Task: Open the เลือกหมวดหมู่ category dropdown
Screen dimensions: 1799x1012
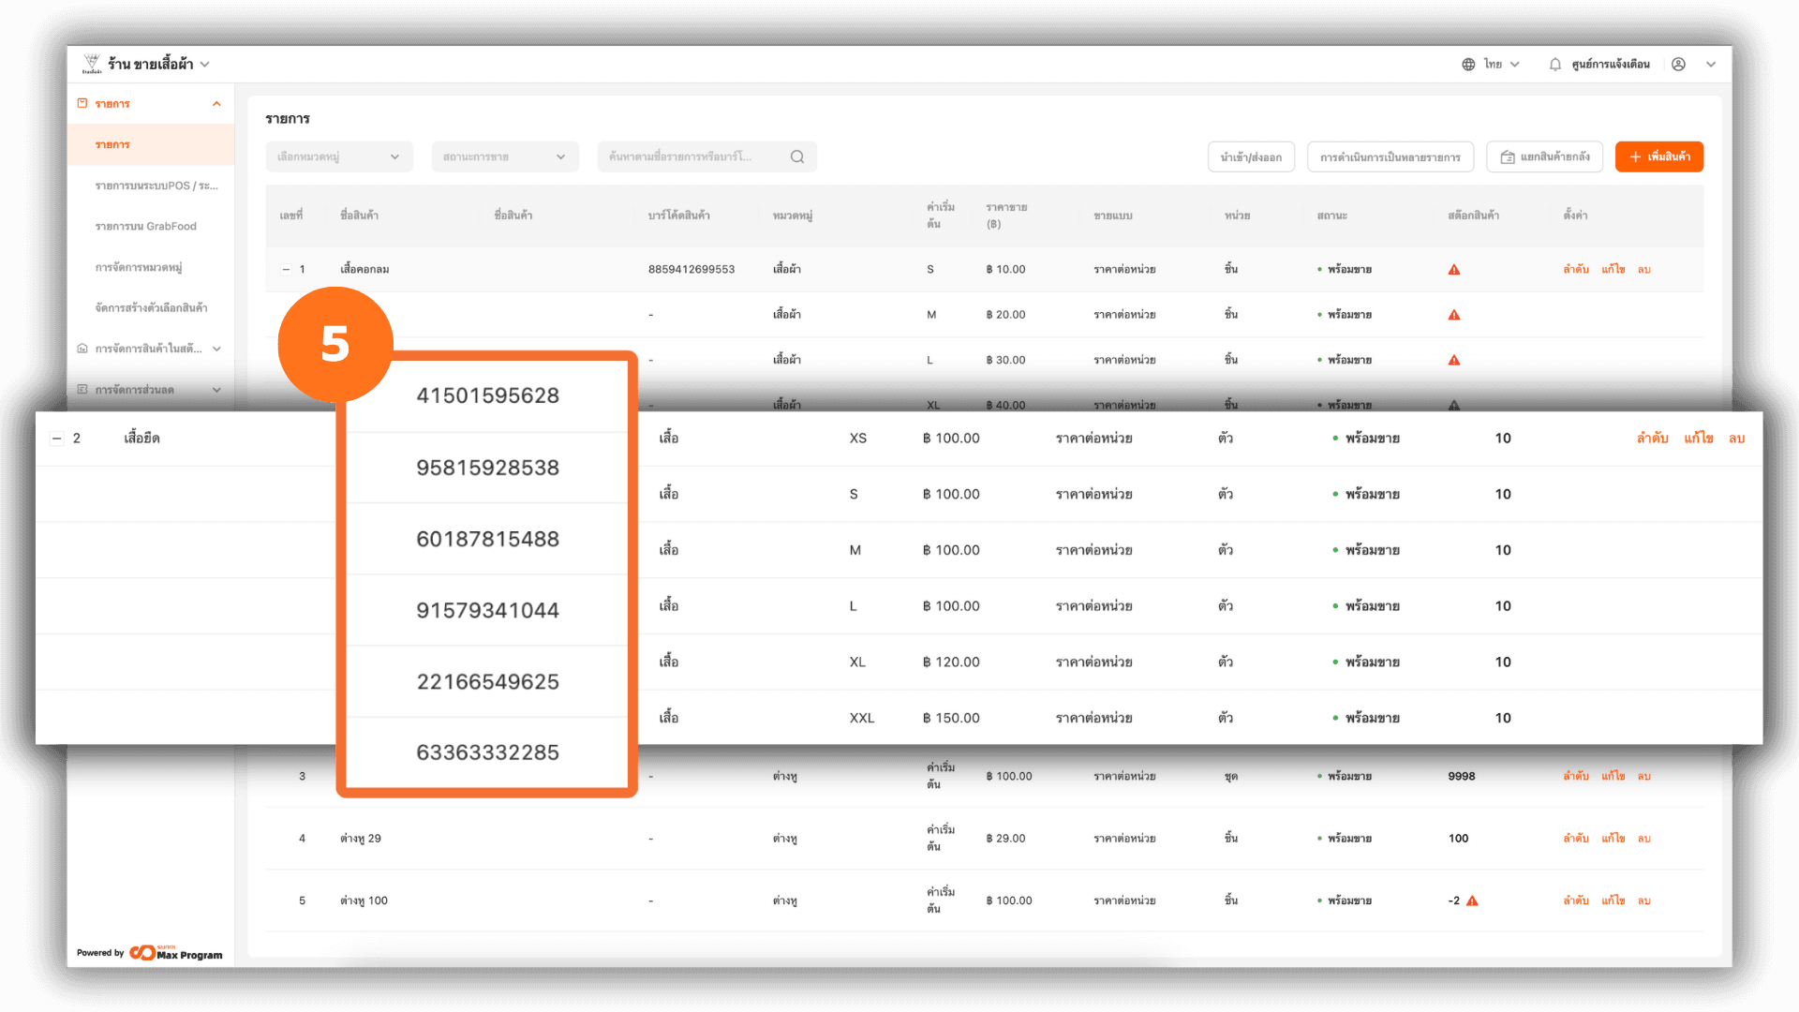Action: 338,157
